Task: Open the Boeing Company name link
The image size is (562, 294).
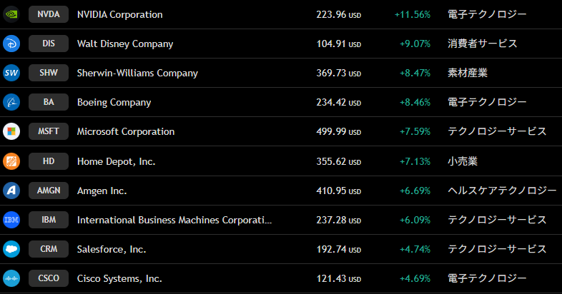Action: pos(114,102)
